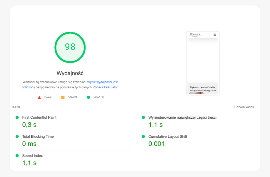
Task: Open the First Contentful Paint metric label
Action: (x=39, y=117)
